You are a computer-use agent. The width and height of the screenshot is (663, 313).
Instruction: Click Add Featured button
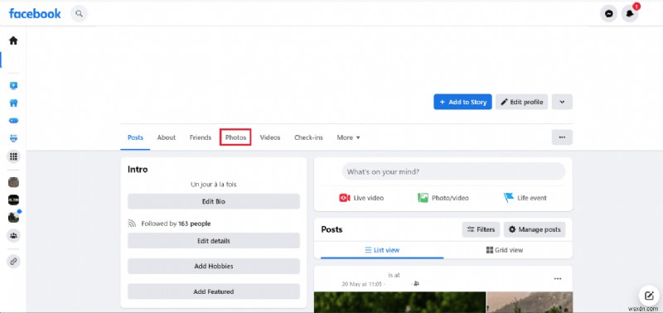click(x=214, y=291)
